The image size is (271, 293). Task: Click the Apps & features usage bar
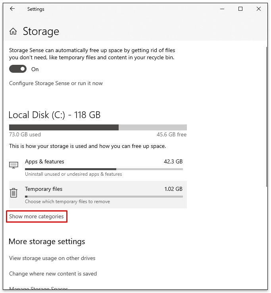tap(104, 169)
